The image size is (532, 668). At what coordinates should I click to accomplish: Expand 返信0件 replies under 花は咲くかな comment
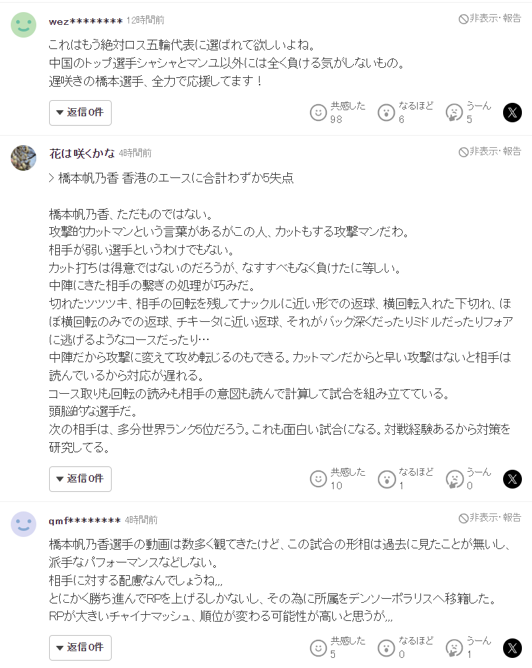coord(80,478)
